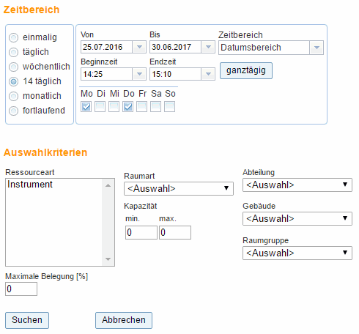Select the einmalig radio option

coord(13,37)
